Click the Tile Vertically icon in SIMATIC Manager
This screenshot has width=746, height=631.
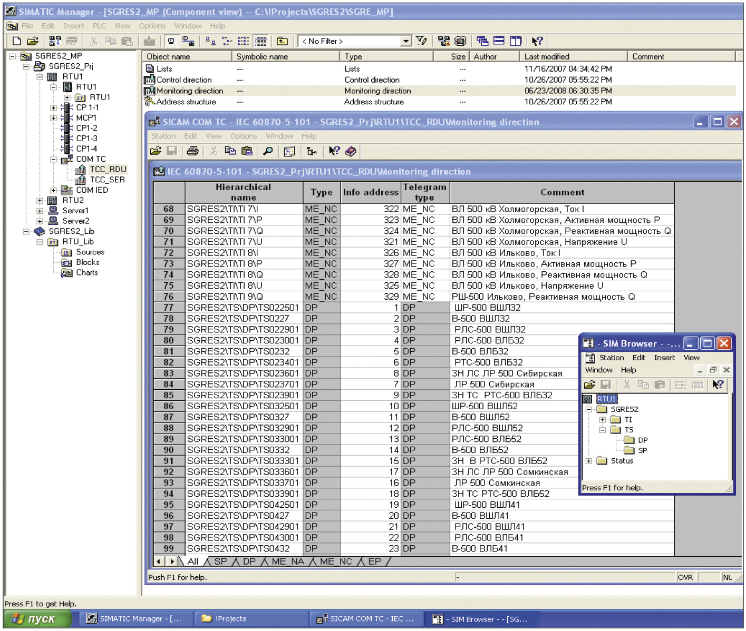click(x=516, y=41)
